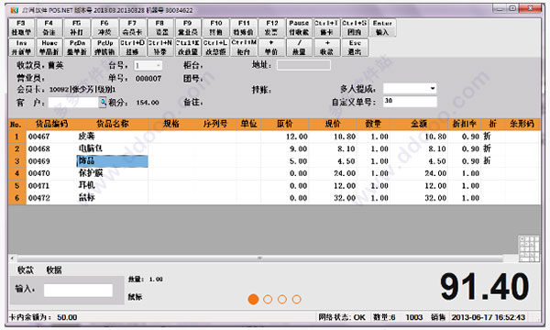This screenshot has width=550, height=330.
Task: Click the Ctrl+L change total button
Action: (215, 47)
